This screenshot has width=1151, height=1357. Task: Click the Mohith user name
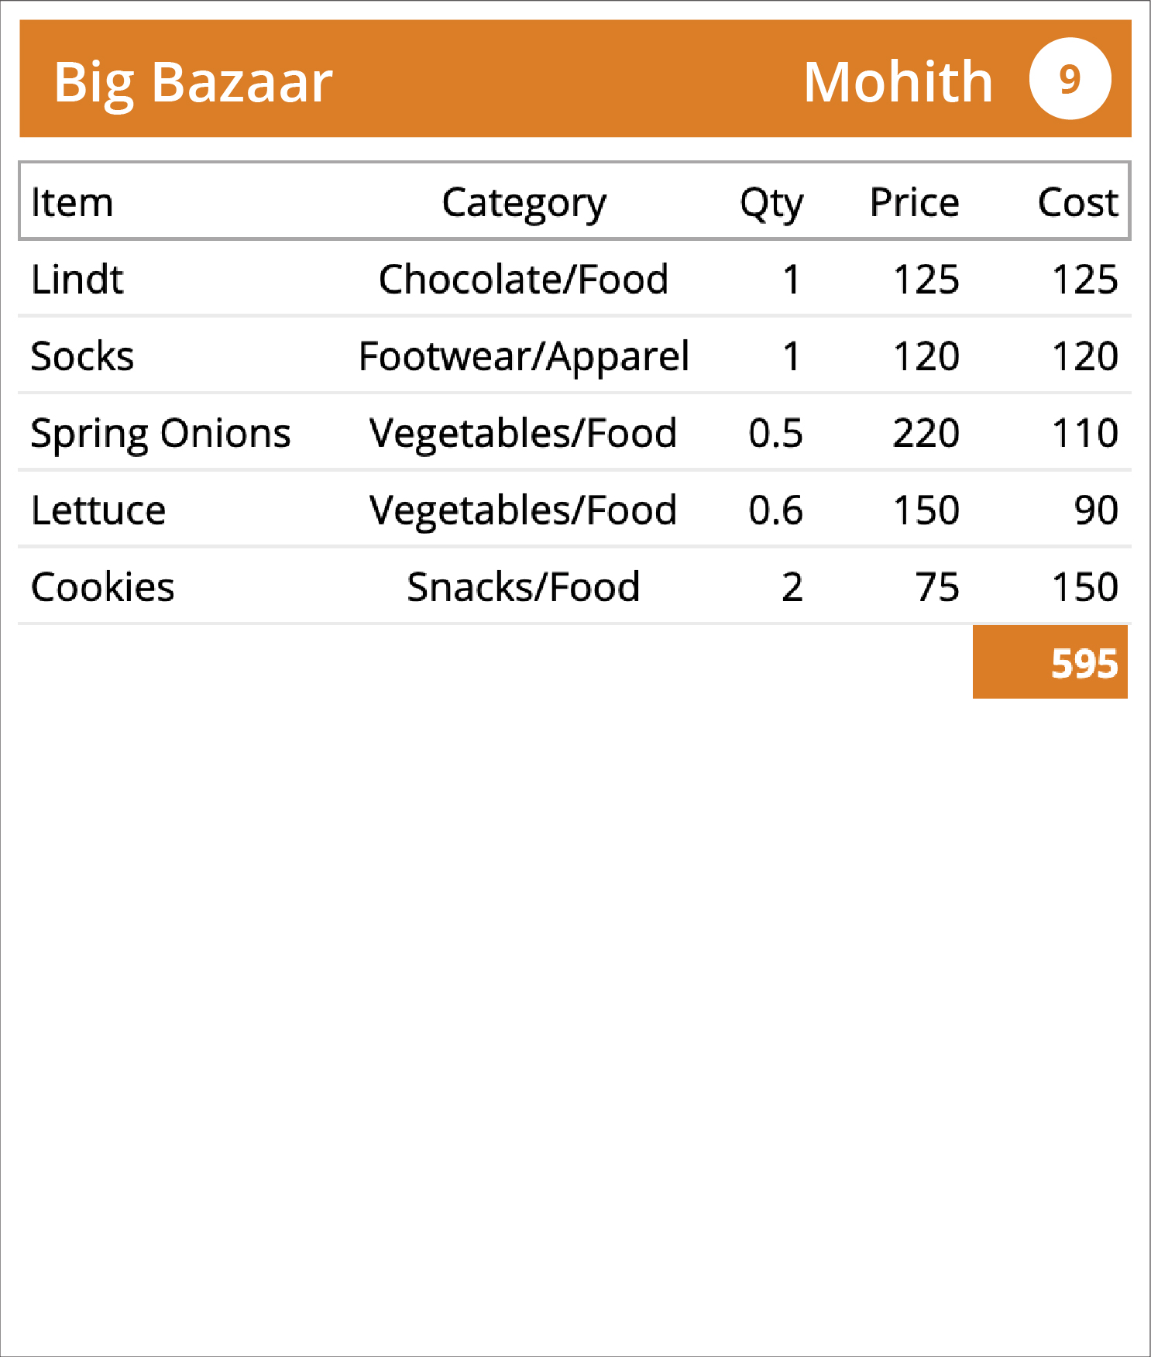(x=898, y=81)
